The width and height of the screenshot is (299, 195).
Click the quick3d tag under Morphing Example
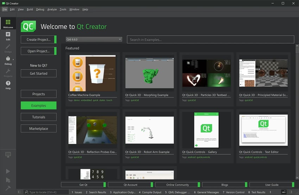134,100
